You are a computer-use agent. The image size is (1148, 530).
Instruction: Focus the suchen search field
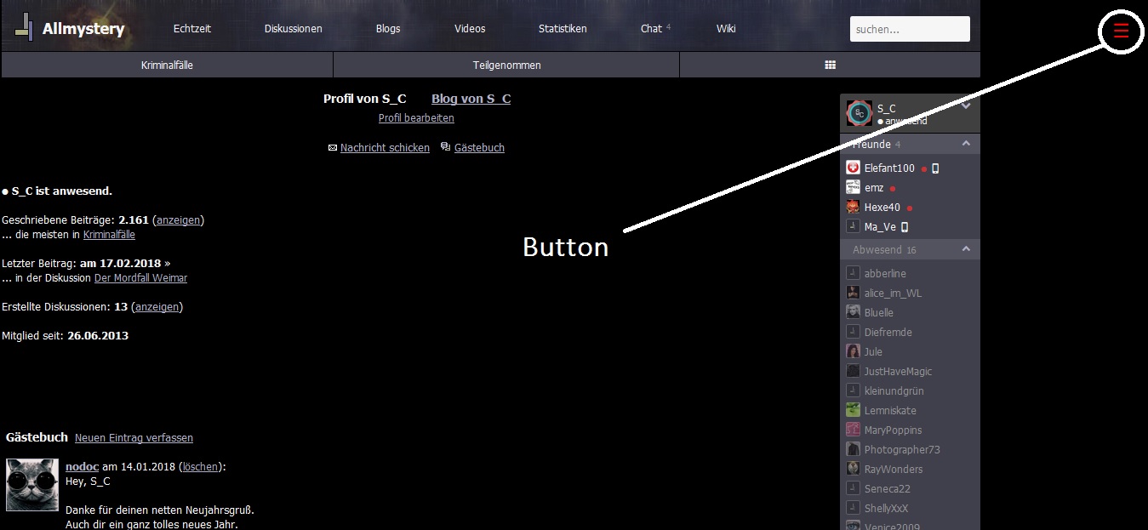click(909, 29)
